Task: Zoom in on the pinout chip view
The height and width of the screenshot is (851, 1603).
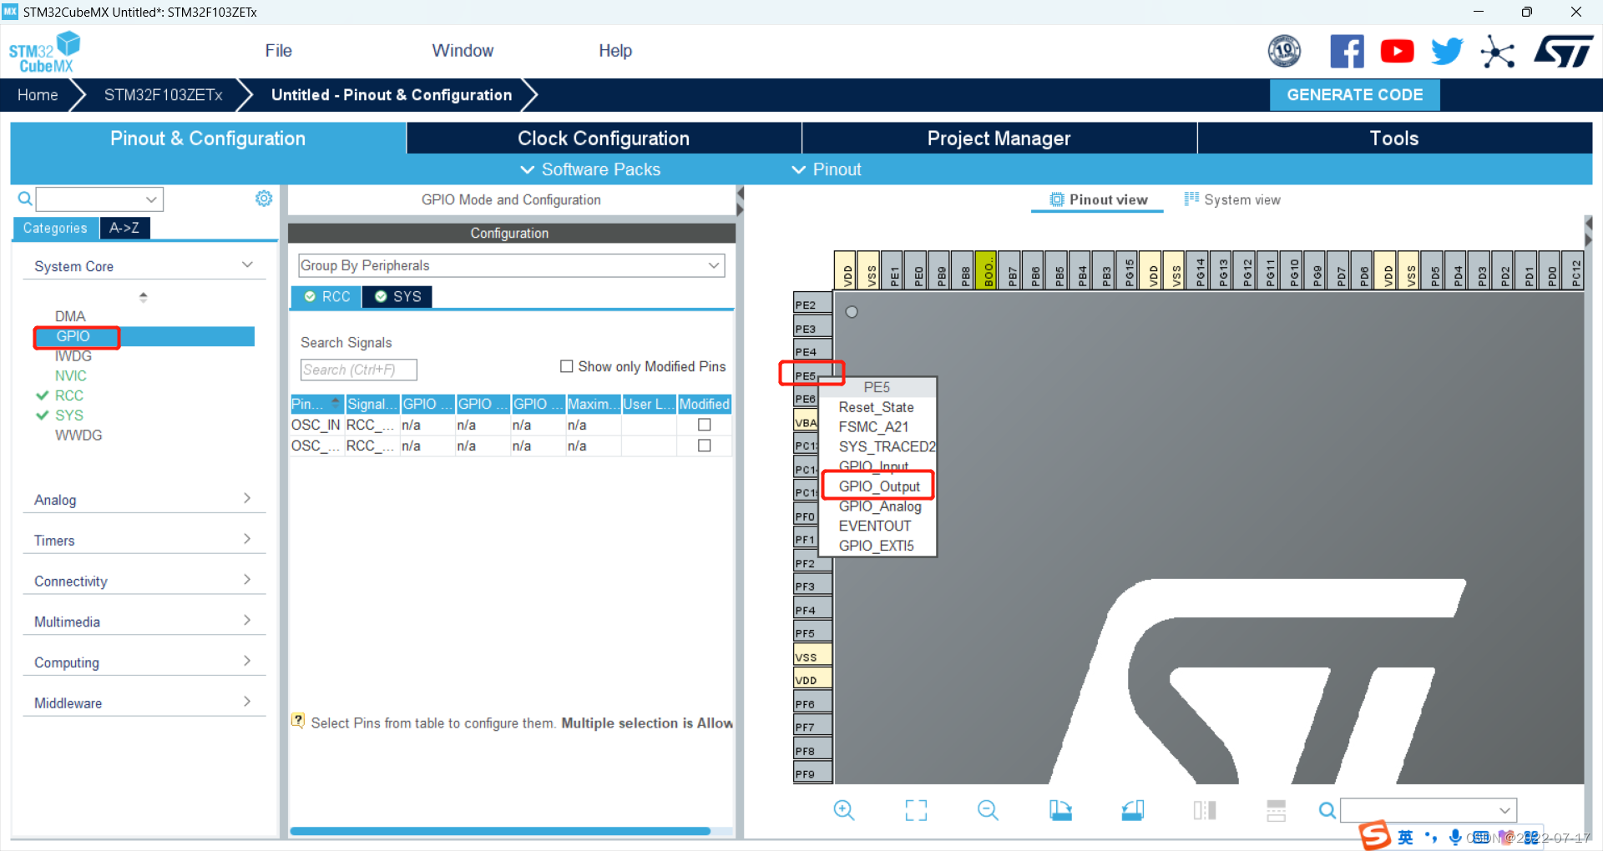Action: point(844,809)
